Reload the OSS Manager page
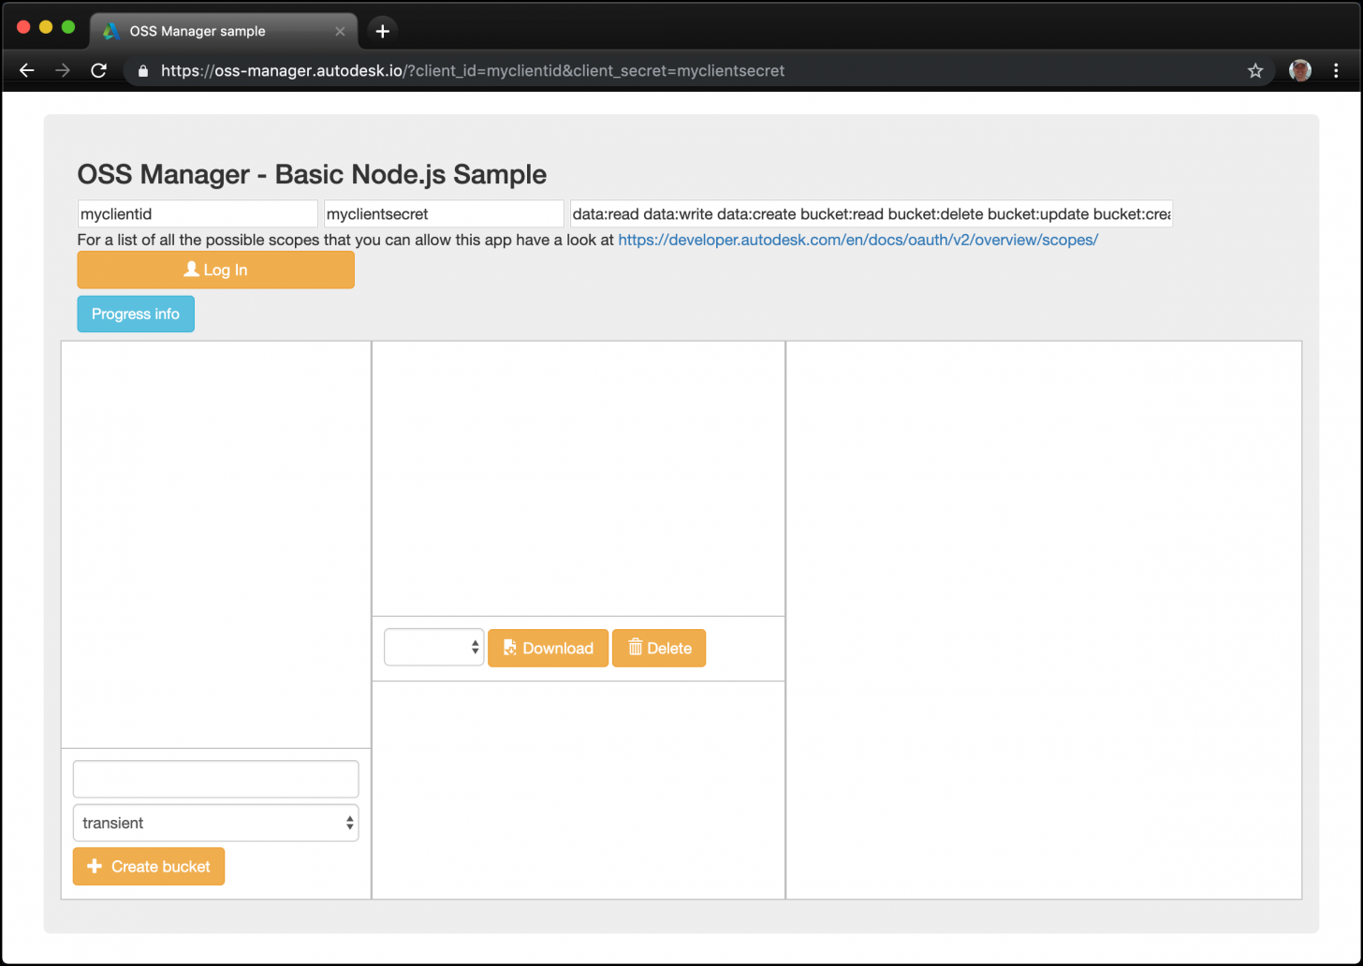Viewport: 1363px width, 966px height. point(98,70)
